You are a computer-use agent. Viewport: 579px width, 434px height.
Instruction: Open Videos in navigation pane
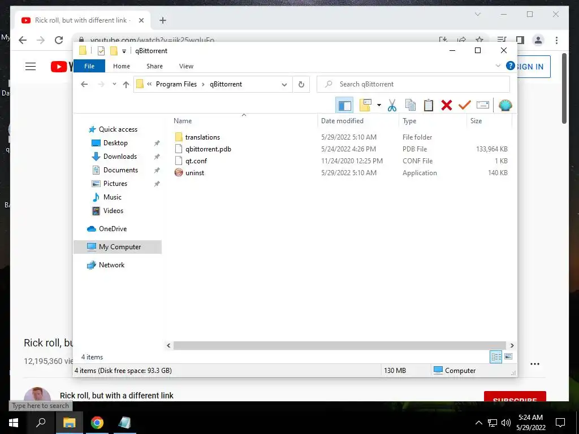coord(113,211)
